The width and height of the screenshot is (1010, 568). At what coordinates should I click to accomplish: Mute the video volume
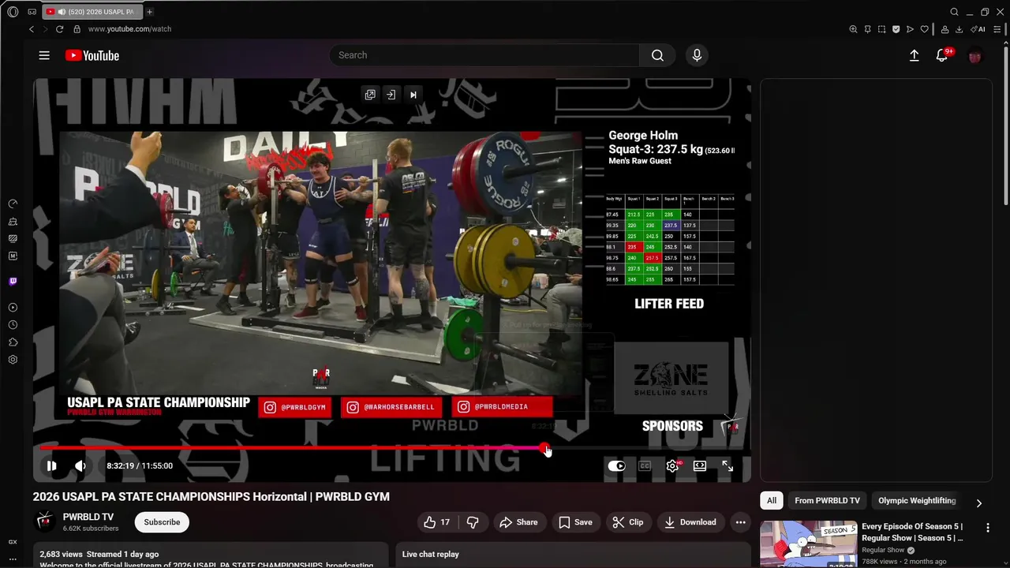[80, 465]
